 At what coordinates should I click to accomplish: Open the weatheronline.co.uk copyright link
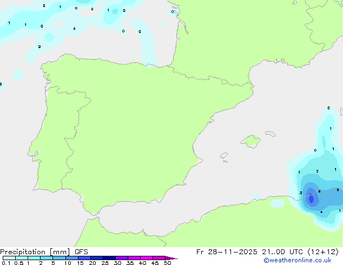click(298, 260)
